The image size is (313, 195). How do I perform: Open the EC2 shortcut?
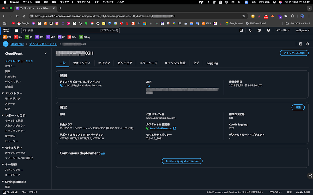[7, 37]
